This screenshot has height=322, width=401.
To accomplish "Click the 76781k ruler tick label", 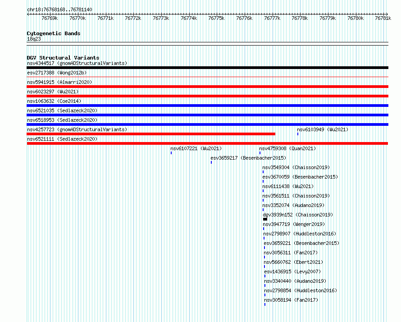I will pos(383,18).
